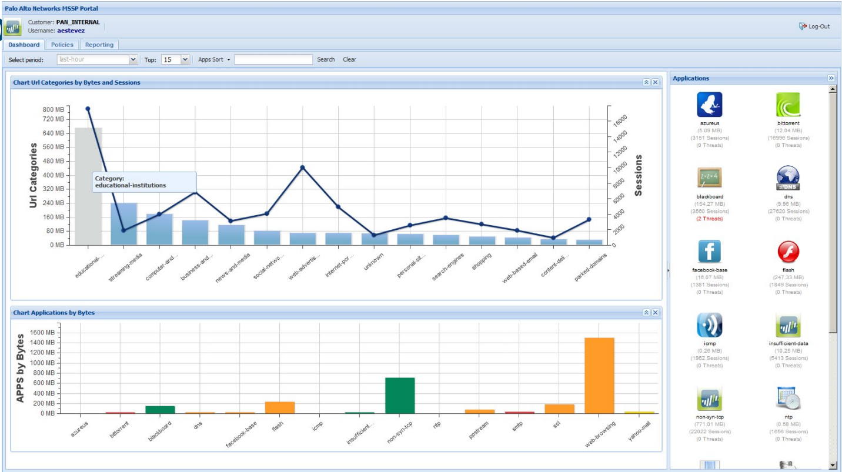This screenshot has height=472, width=842.
Task: Close the Applications by Bytes chart panel
Action: click(x=655, y=312)
